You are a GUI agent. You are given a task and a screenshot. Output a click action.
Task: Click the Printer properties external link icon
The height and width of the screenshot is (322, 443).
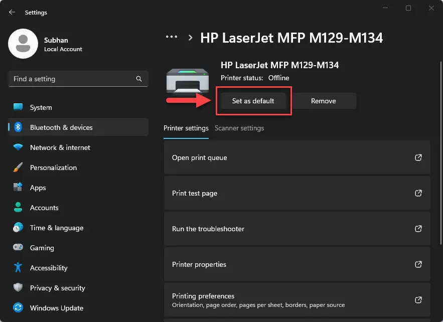click(x=418, y=264)
